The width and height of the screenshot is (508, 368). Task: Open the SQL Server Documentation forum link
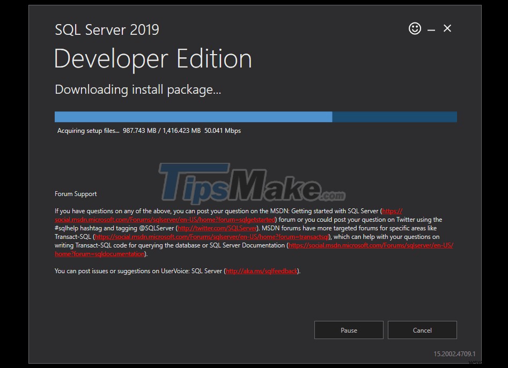click(x=370, y=245)
